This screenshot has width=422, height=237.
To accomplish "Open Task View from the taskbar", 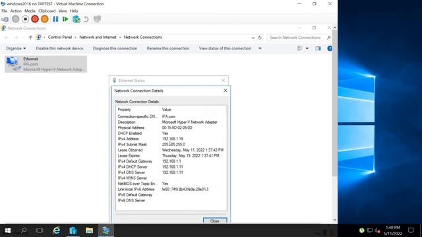I will pyautogui.click(x=40, y=230).
